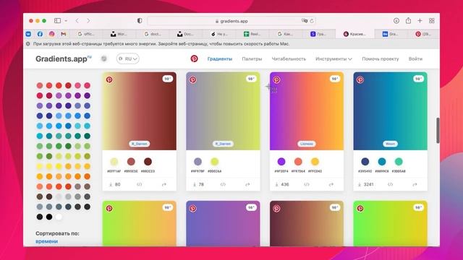Select the dark brown swatch on the 80-downloads card
This screenshot has width=463, height=260.
tap(148, 162)
